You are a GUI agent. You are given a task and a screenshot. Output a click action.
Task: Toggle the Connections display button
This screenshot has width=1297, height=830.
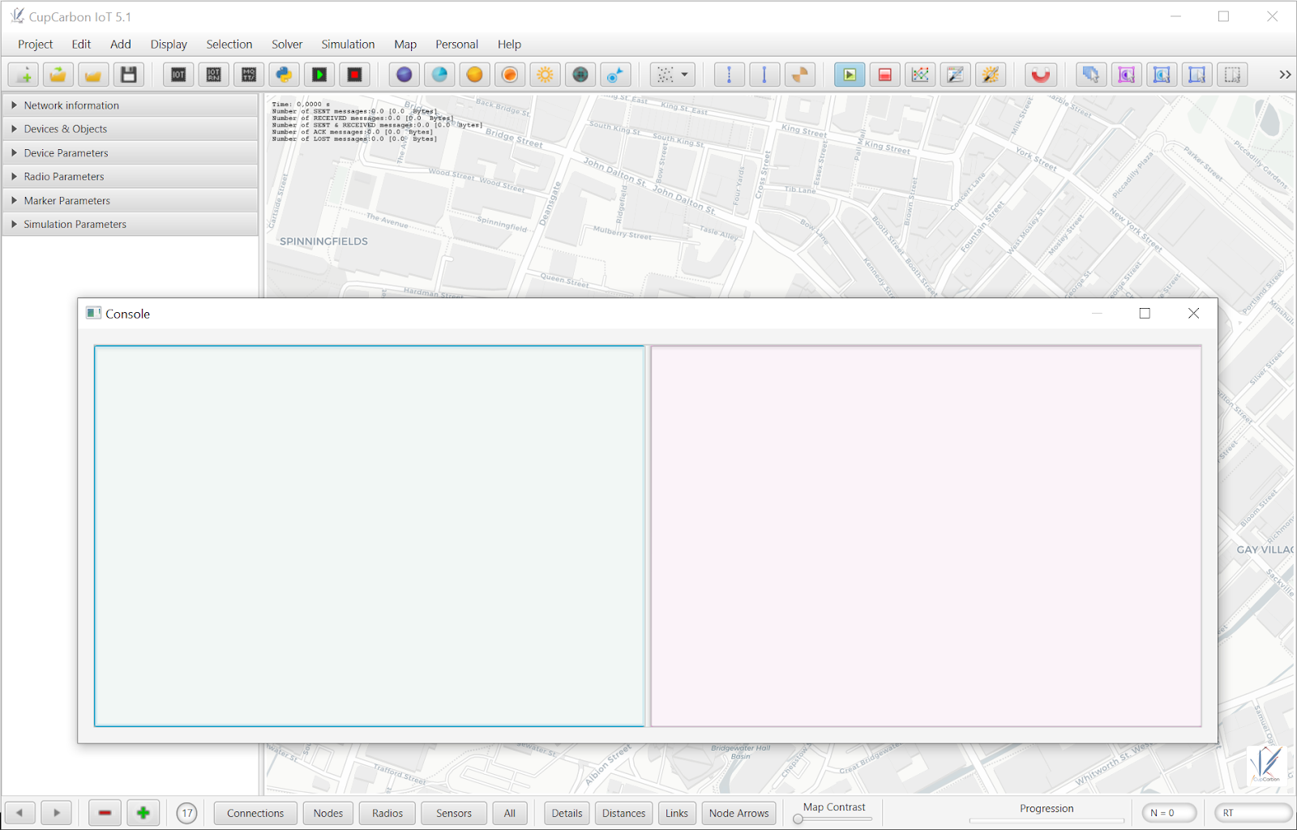pos(255,813)
